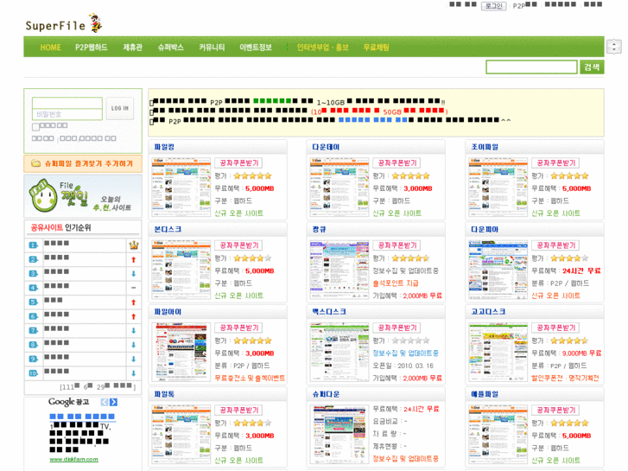Click 공짜쿠폰받기 for 파일킹

click(238, 163)
